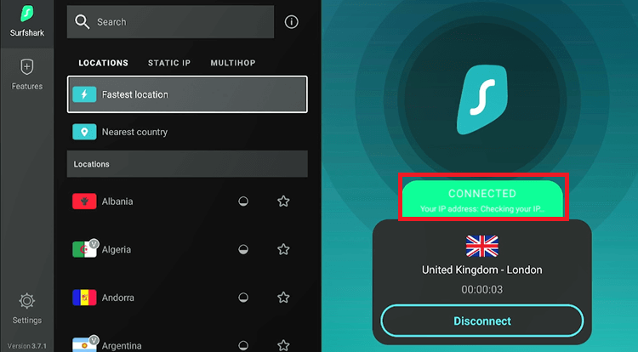Open the Features shield icon

click(x=27, y=67)
